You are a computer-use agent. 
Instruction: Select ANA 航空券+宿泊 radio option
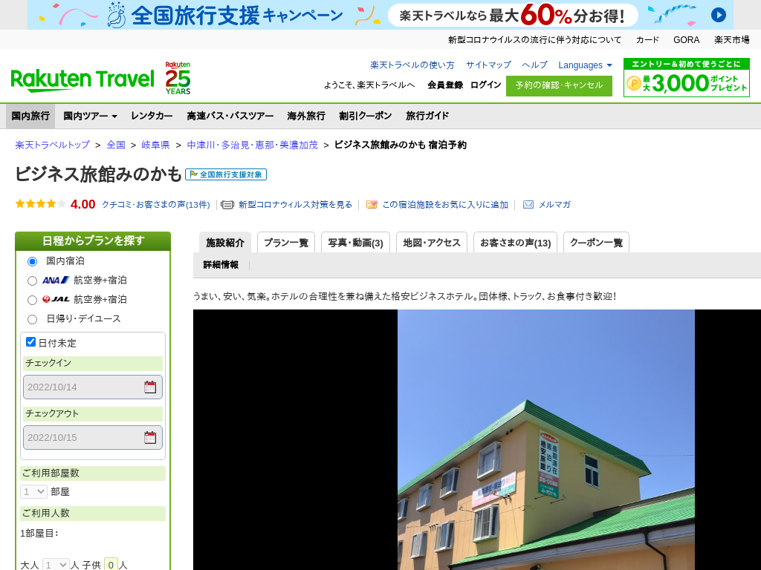click(x=32, y=281)
